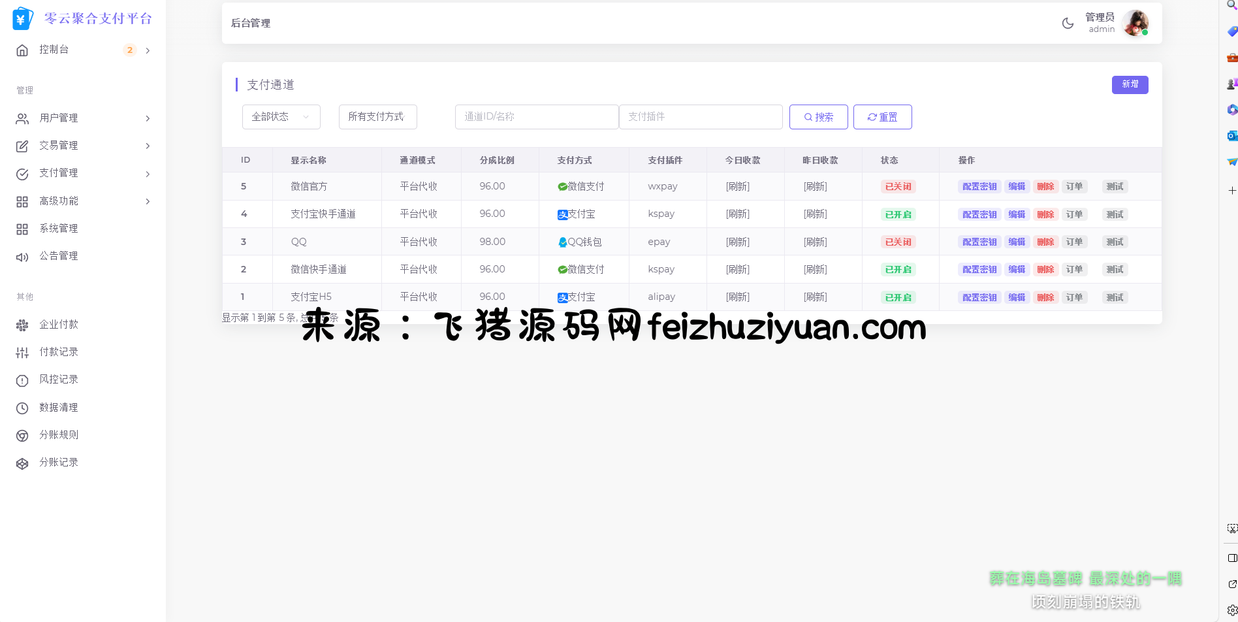Open 数据清理 in the sidebar
Image resolution: width=1238 pixels, height=622 pixels.
pyautogui.click(x=58, y=408)
